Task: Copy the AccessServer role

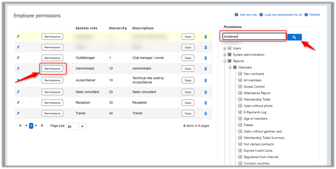Action: [188, 80]
